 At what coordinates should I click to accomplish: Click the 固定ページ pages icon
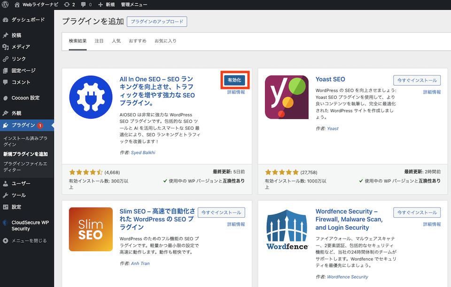click(6, 71)
